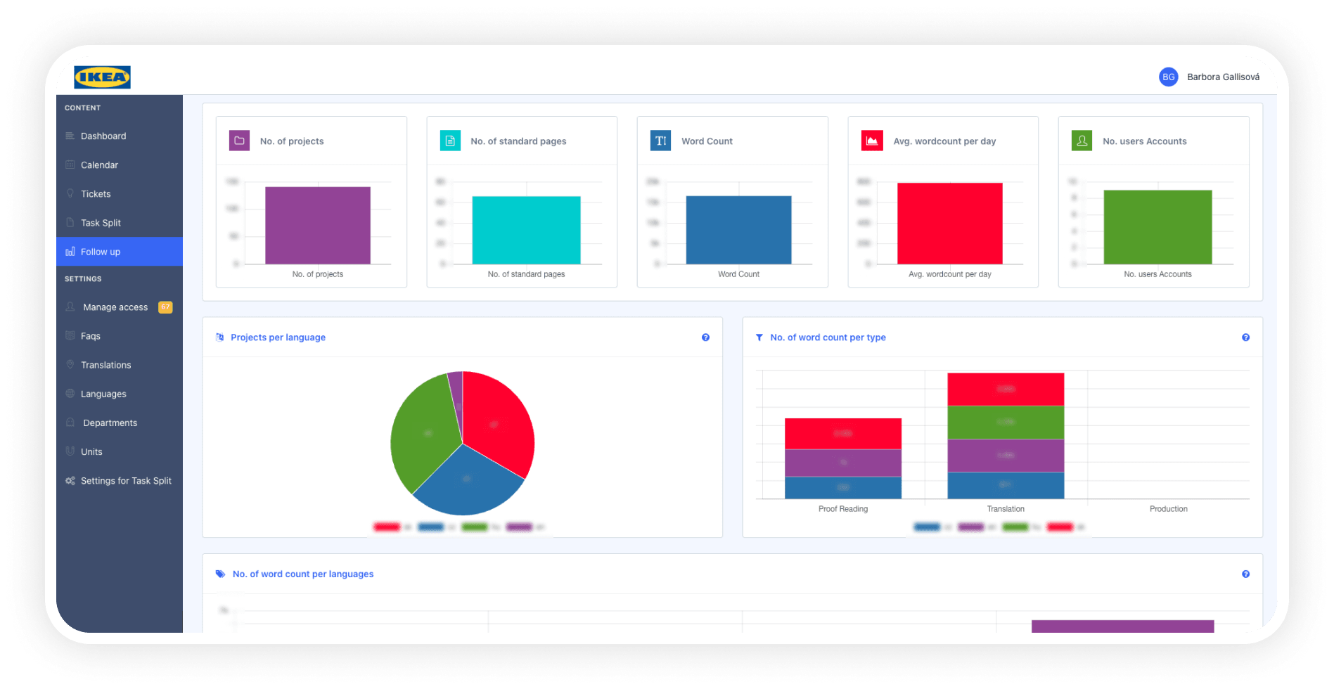
Task: Open Barbora Gallisová profile name
Action: coord(1223,77)
